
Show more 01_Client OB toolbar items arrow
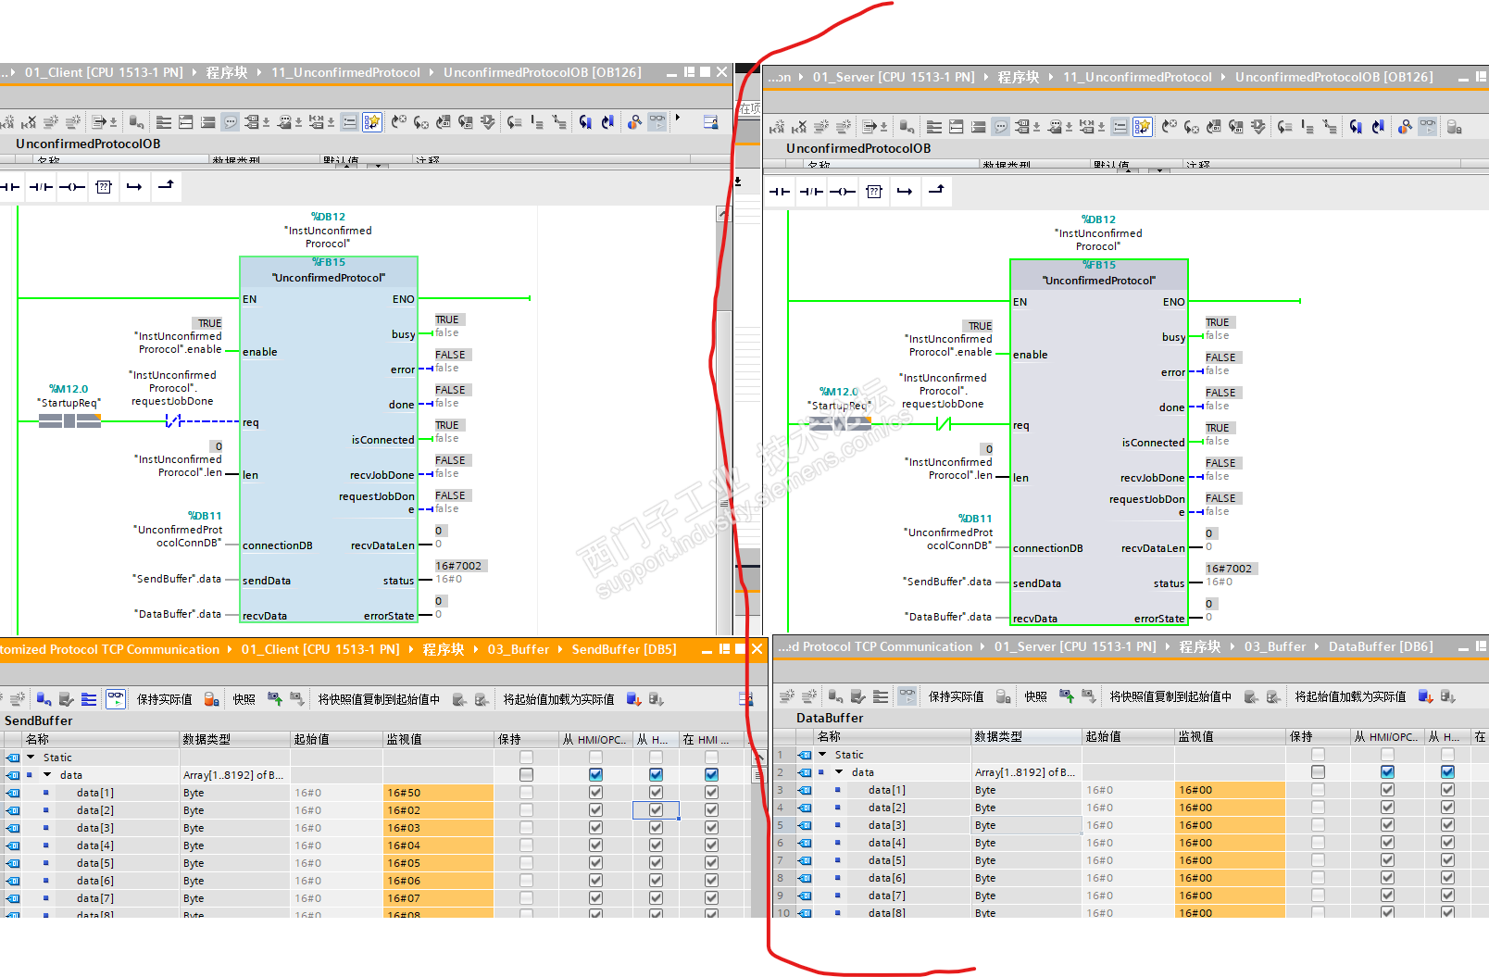click(678, 118)
